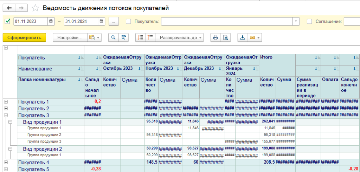The width and height of the screenshot is (360, 172).
Task: Click the Сумма реализации в периоде header
Action: 308,87
